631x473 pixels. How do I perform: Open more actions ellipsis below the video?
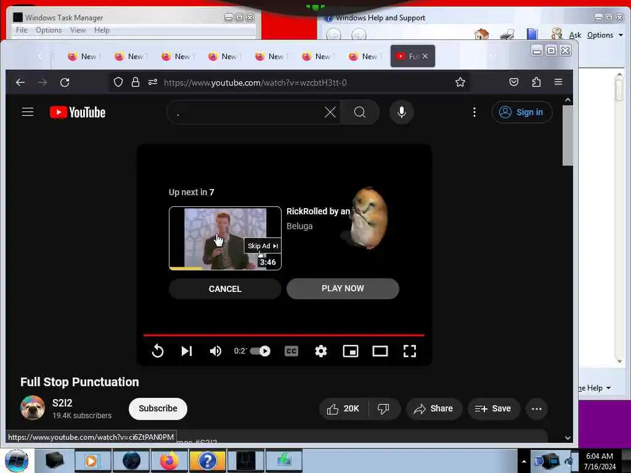pos(537,409)
